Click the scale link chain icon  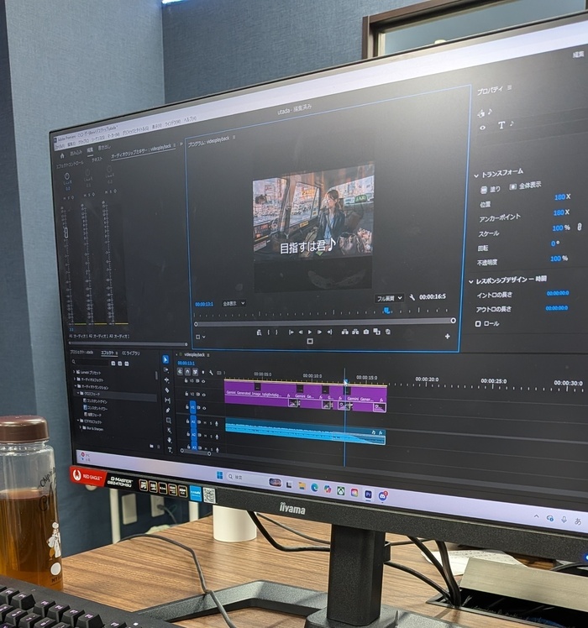tap(578, 228)
